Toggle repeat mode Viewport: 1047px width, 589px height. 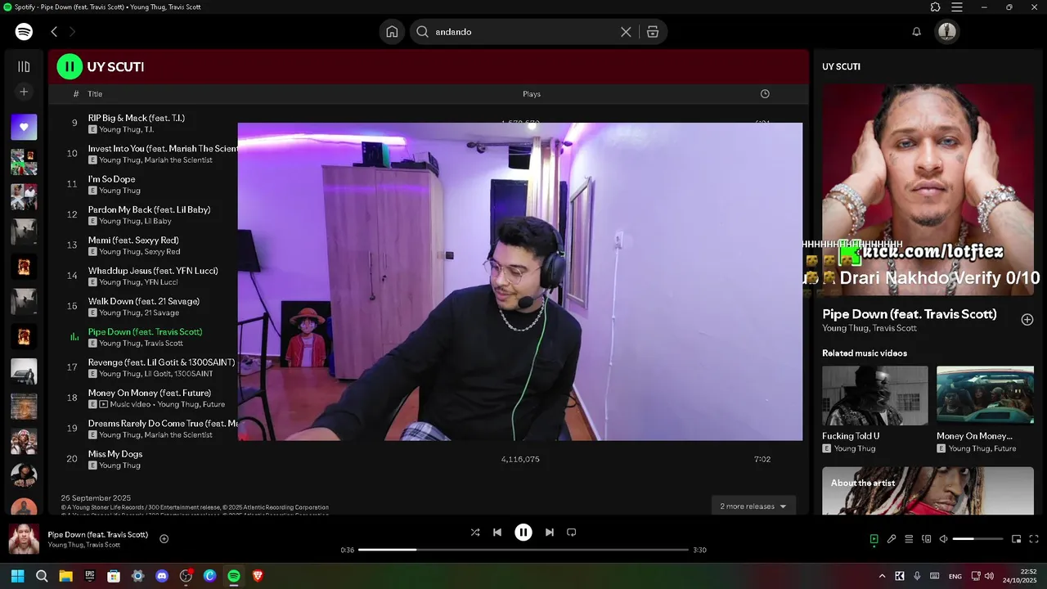(572, 532)
